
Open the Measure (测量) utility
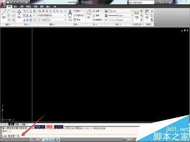(x=136, y=14)
